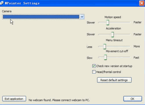
Task: Open the Camera dropdown arrow
Action: 82,17
